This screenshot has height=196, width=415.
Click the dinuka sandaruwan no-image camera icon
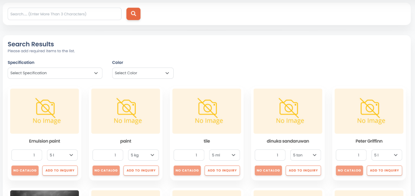288,107
